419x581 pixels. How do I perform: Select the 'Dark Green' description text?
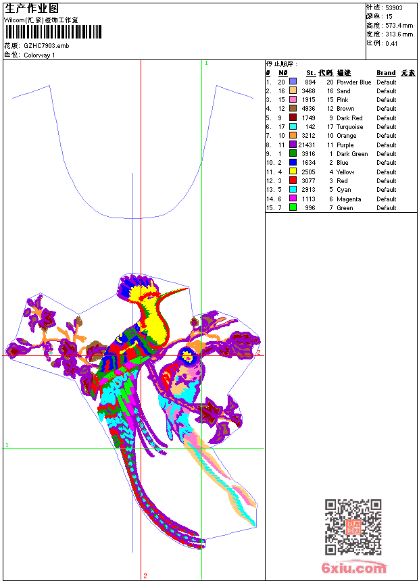pyautogui.click(x=352, y=154)
